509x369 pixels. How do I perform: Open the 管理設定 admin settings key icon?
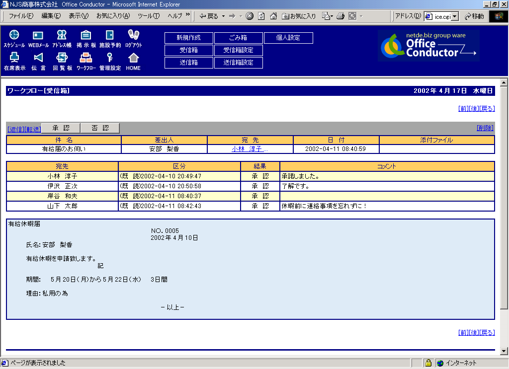click(x=110, y=62)
